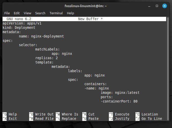Click the top-level 'spec:' line
Screen dimensions: 172x128
point(8,41)
